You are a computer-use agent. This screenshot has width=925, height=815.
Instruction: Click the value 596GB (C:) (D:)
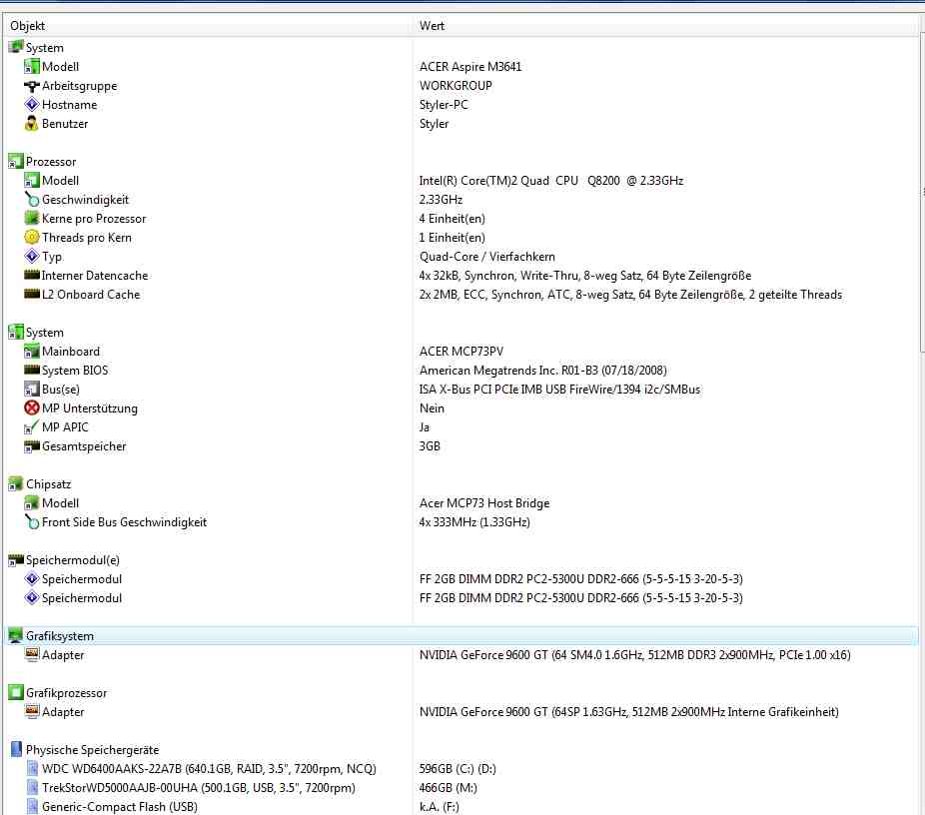tap(458, 768)
